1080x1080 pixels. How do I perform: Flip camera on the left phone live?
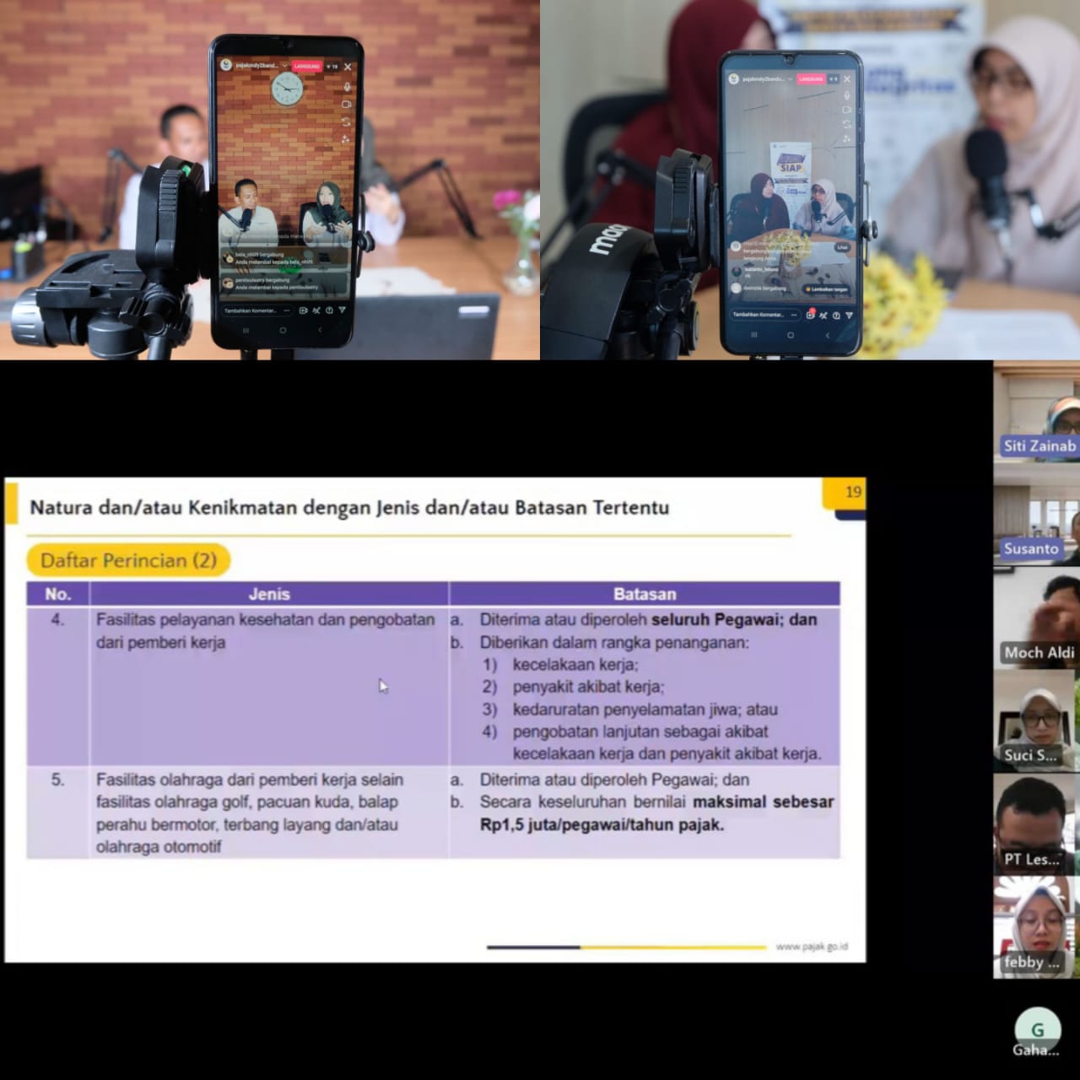pyautogui.click(x=347, y=122)
